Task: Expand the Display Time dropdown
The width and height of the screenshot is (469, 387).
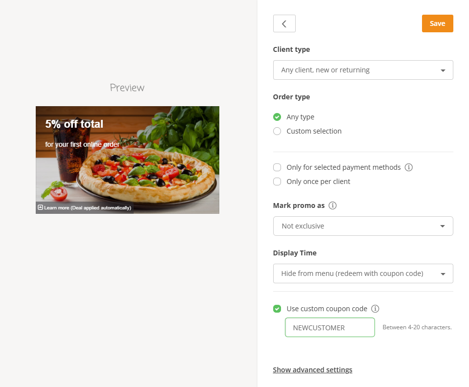Action: [x=363, y=273]
